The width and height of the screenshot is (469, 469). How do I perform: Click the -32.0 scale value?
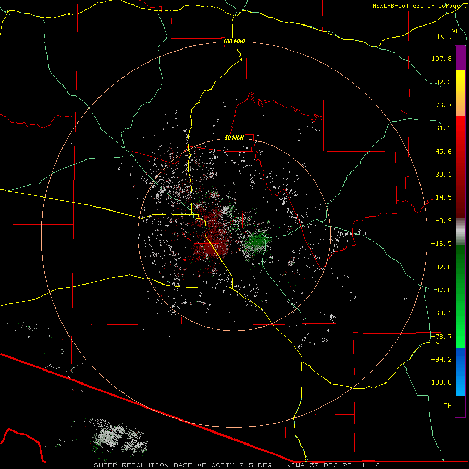pyautogui.click(x=441, y=267)
